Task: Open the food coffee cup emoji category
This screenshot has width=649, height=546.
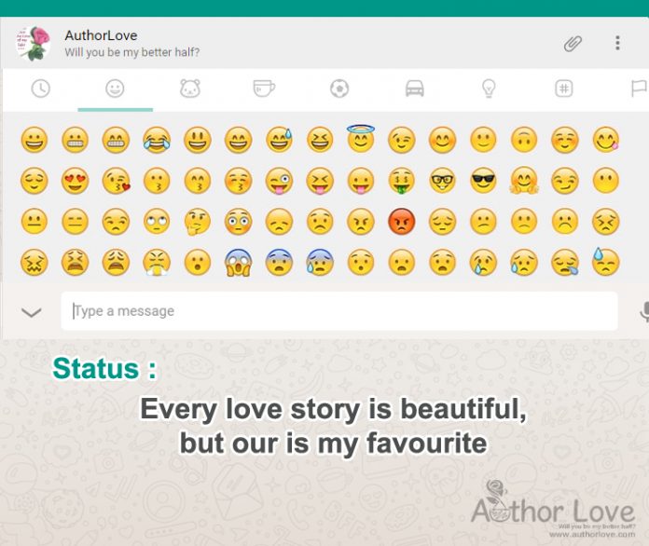Action: (264, 89)
